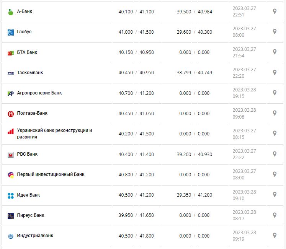Image resolution: width=286 pixels, height=249 pixels.
Task: Click Первый инвестиционный Банк logo
Action: click(11, 175)
